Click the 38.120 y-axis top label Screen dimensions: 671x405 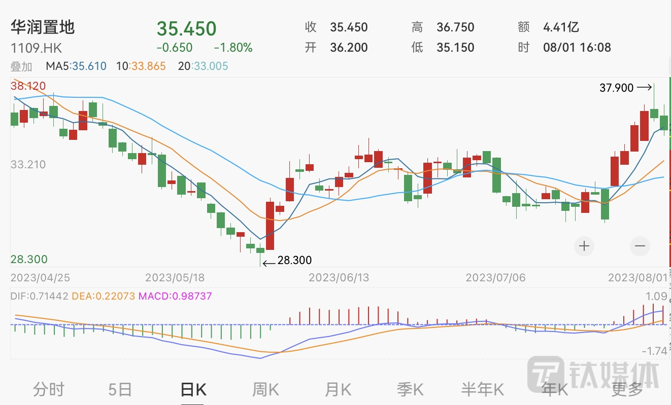28,86
